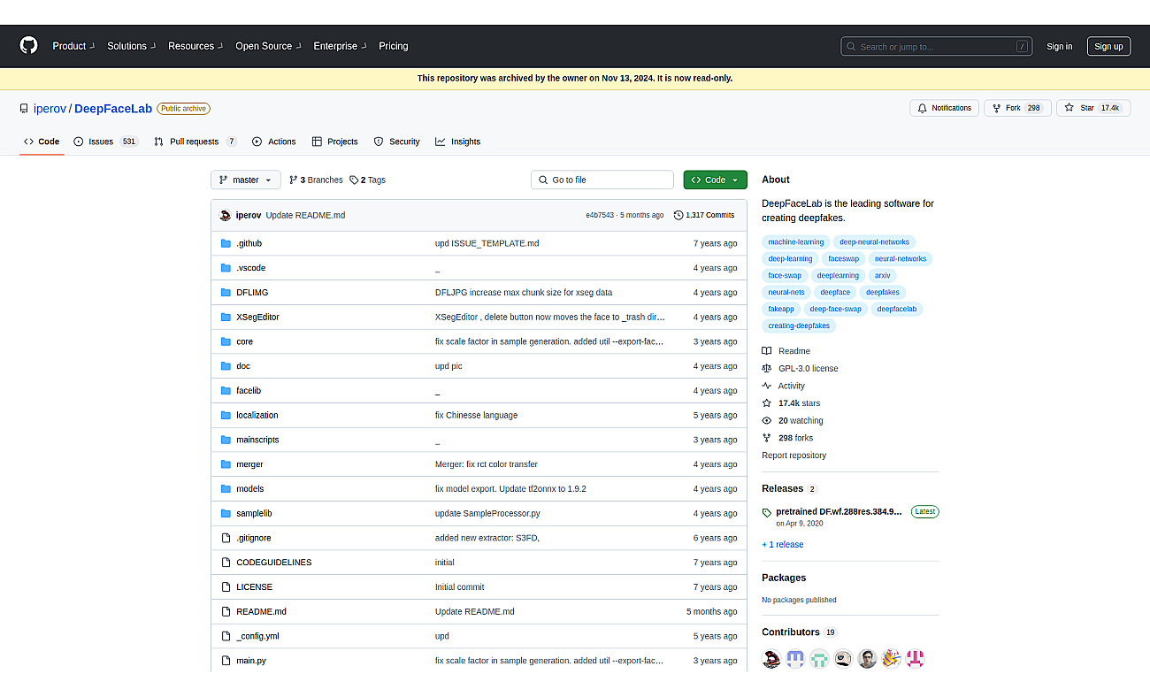Open iperov owner profile link
The image size is (1150, 697).
[50, 109]
